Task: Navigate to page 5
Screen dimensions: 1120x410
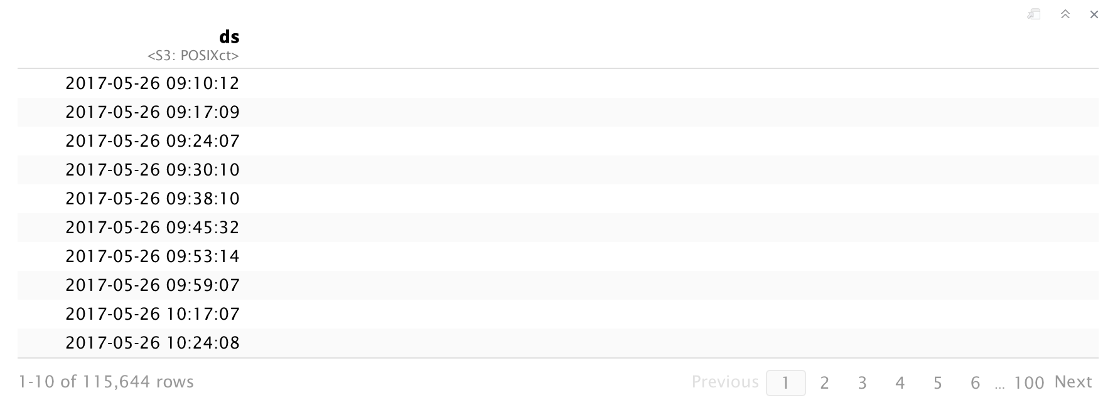Action: click(937, 382)
